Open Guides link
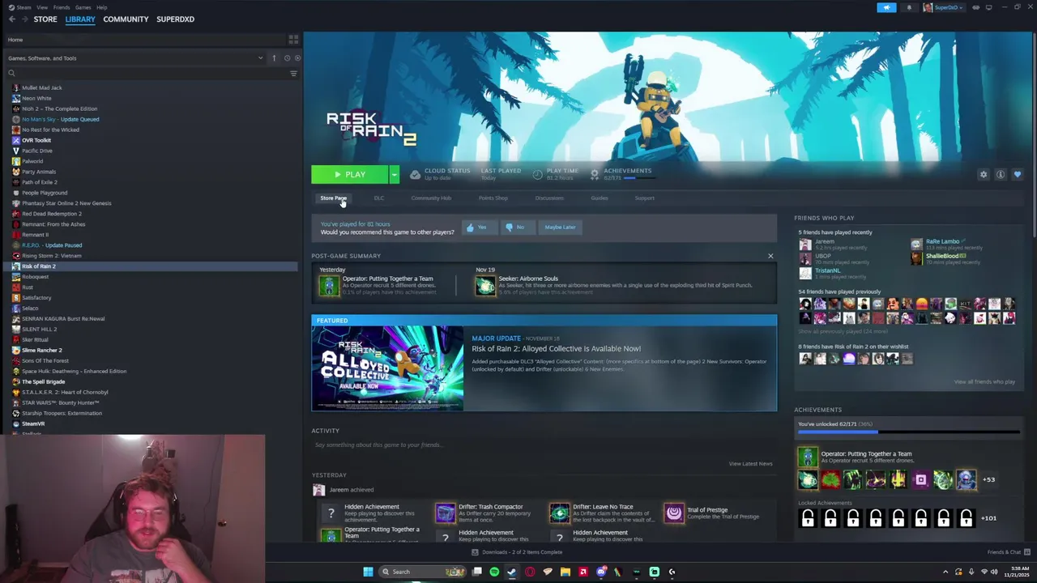This screenshot has width=1037, height=583. (x=600, y=198)
